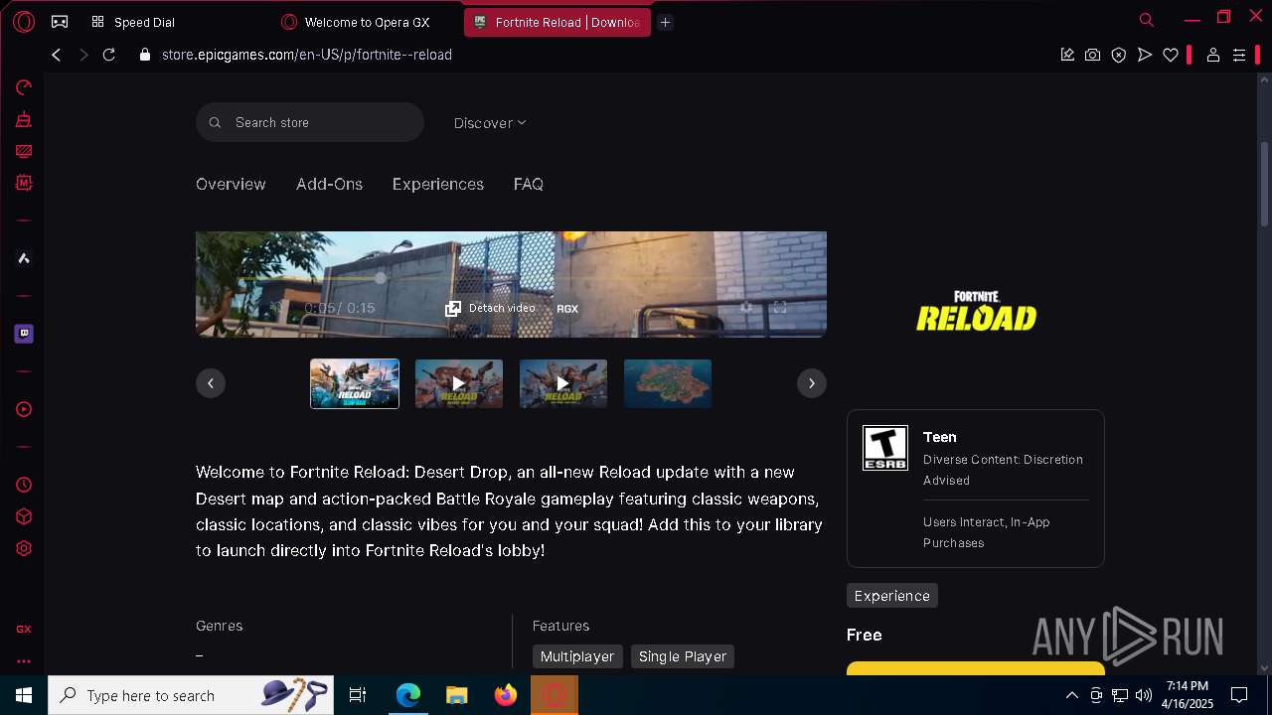
Task: Click the search-tabs magnifier icon
Action: coord(1146,20)
